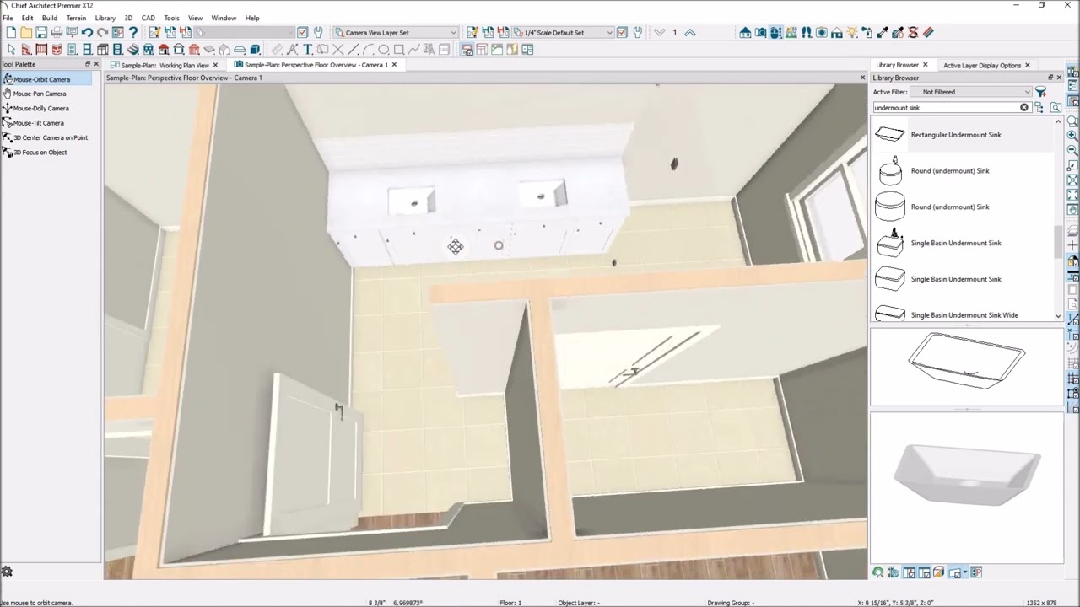
Task: Click the Adjust Lights sun icon
Action: pos(852,33)
